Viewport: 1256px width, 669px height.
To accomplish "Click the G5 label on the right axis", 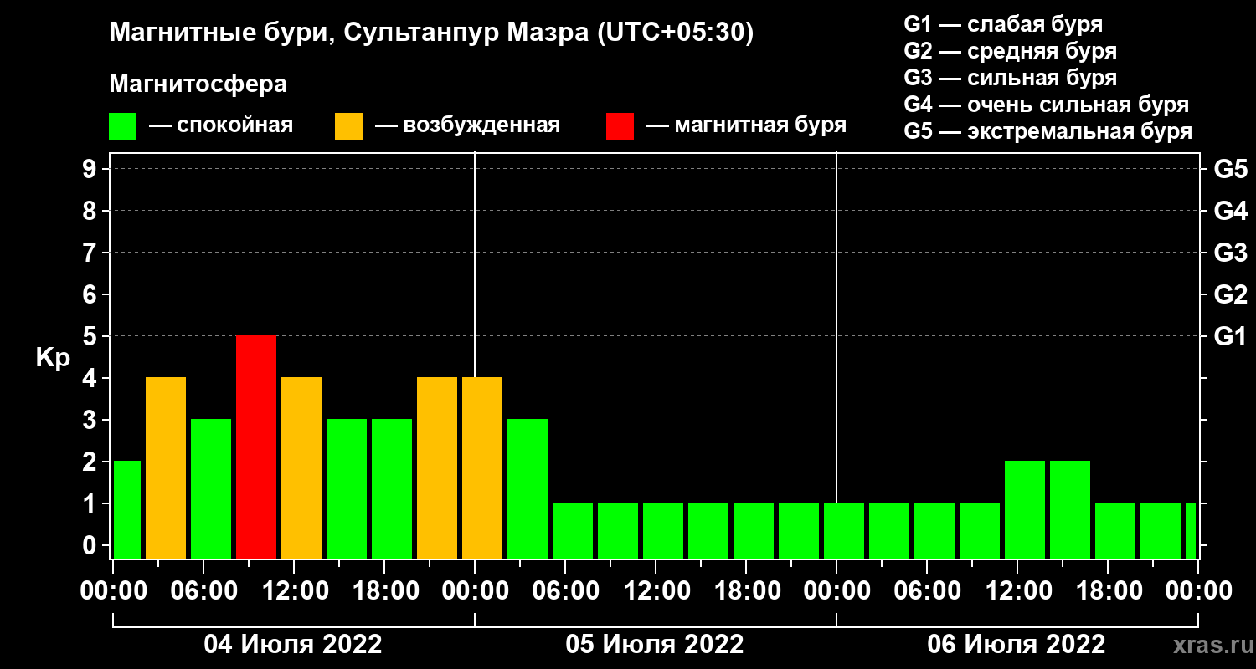I will tap(1230, 170).
